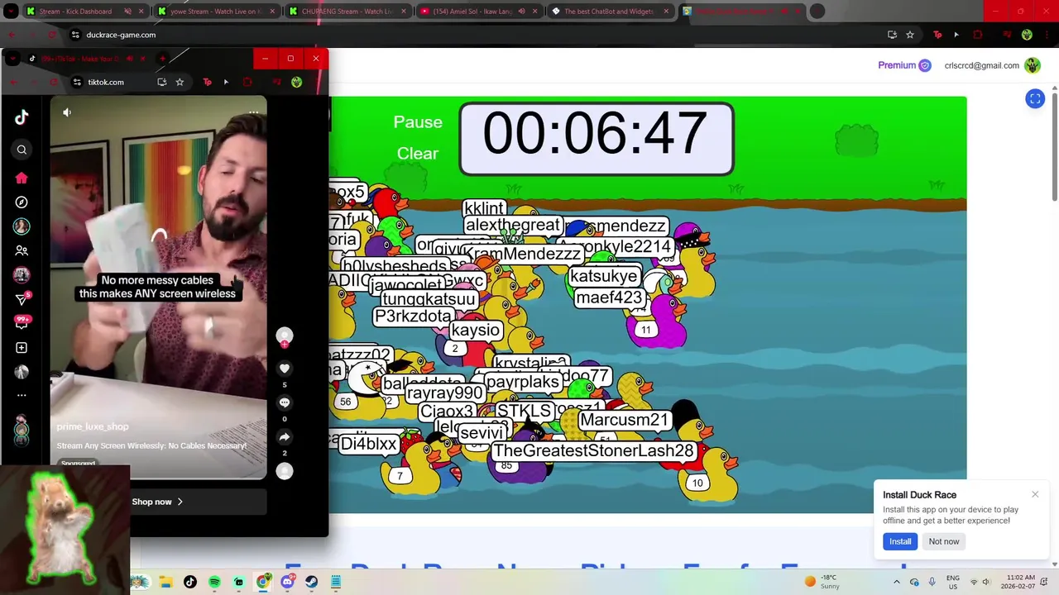Install TikTok app icon in address bar
Screen dimensions: 1059x595
pyautogui.click(x=161, y=82)
